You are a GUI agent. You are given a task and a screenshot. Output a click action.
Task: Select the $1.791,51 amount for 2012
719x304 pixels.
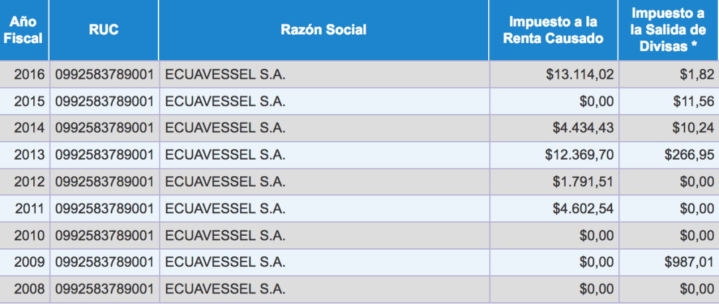tap(583, 182)
